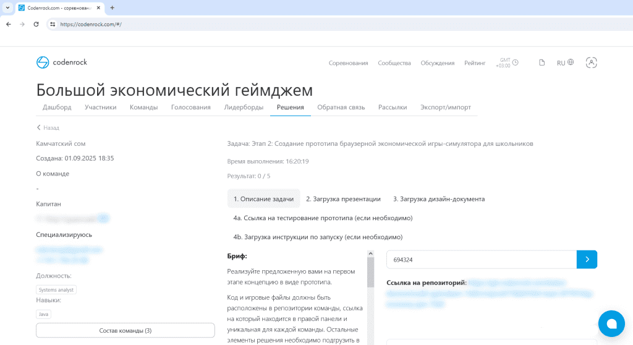633x345 pixels.
Task: Click the Состав команды (3) button
Action: [x=125, y=330]
